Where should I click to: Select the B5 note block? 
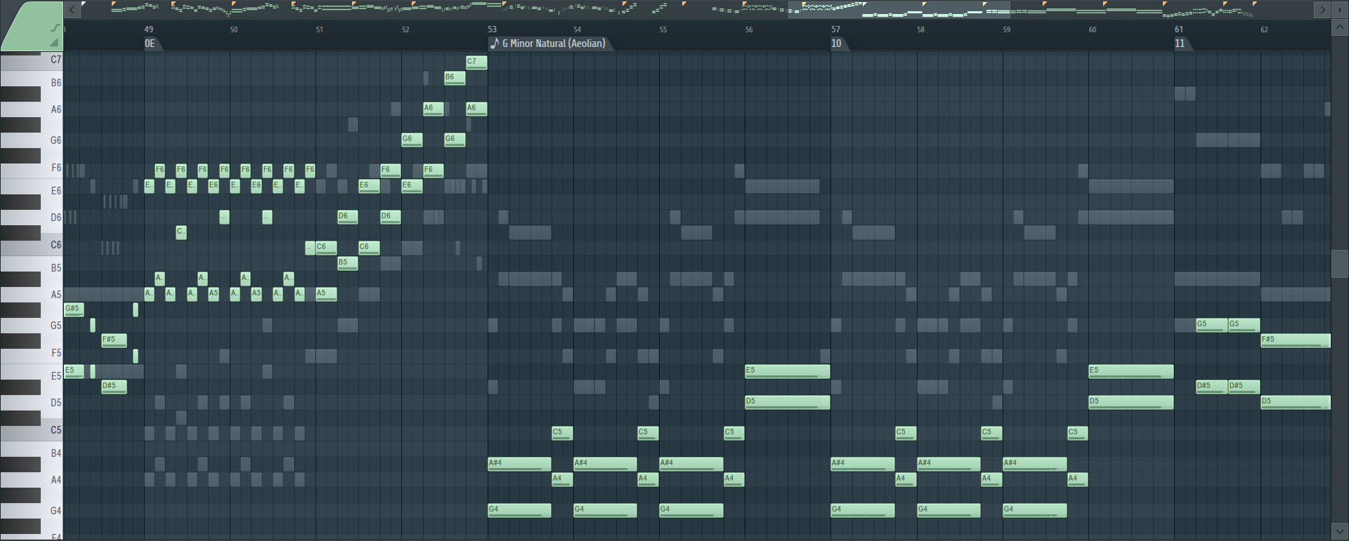(x=347, y=263)
